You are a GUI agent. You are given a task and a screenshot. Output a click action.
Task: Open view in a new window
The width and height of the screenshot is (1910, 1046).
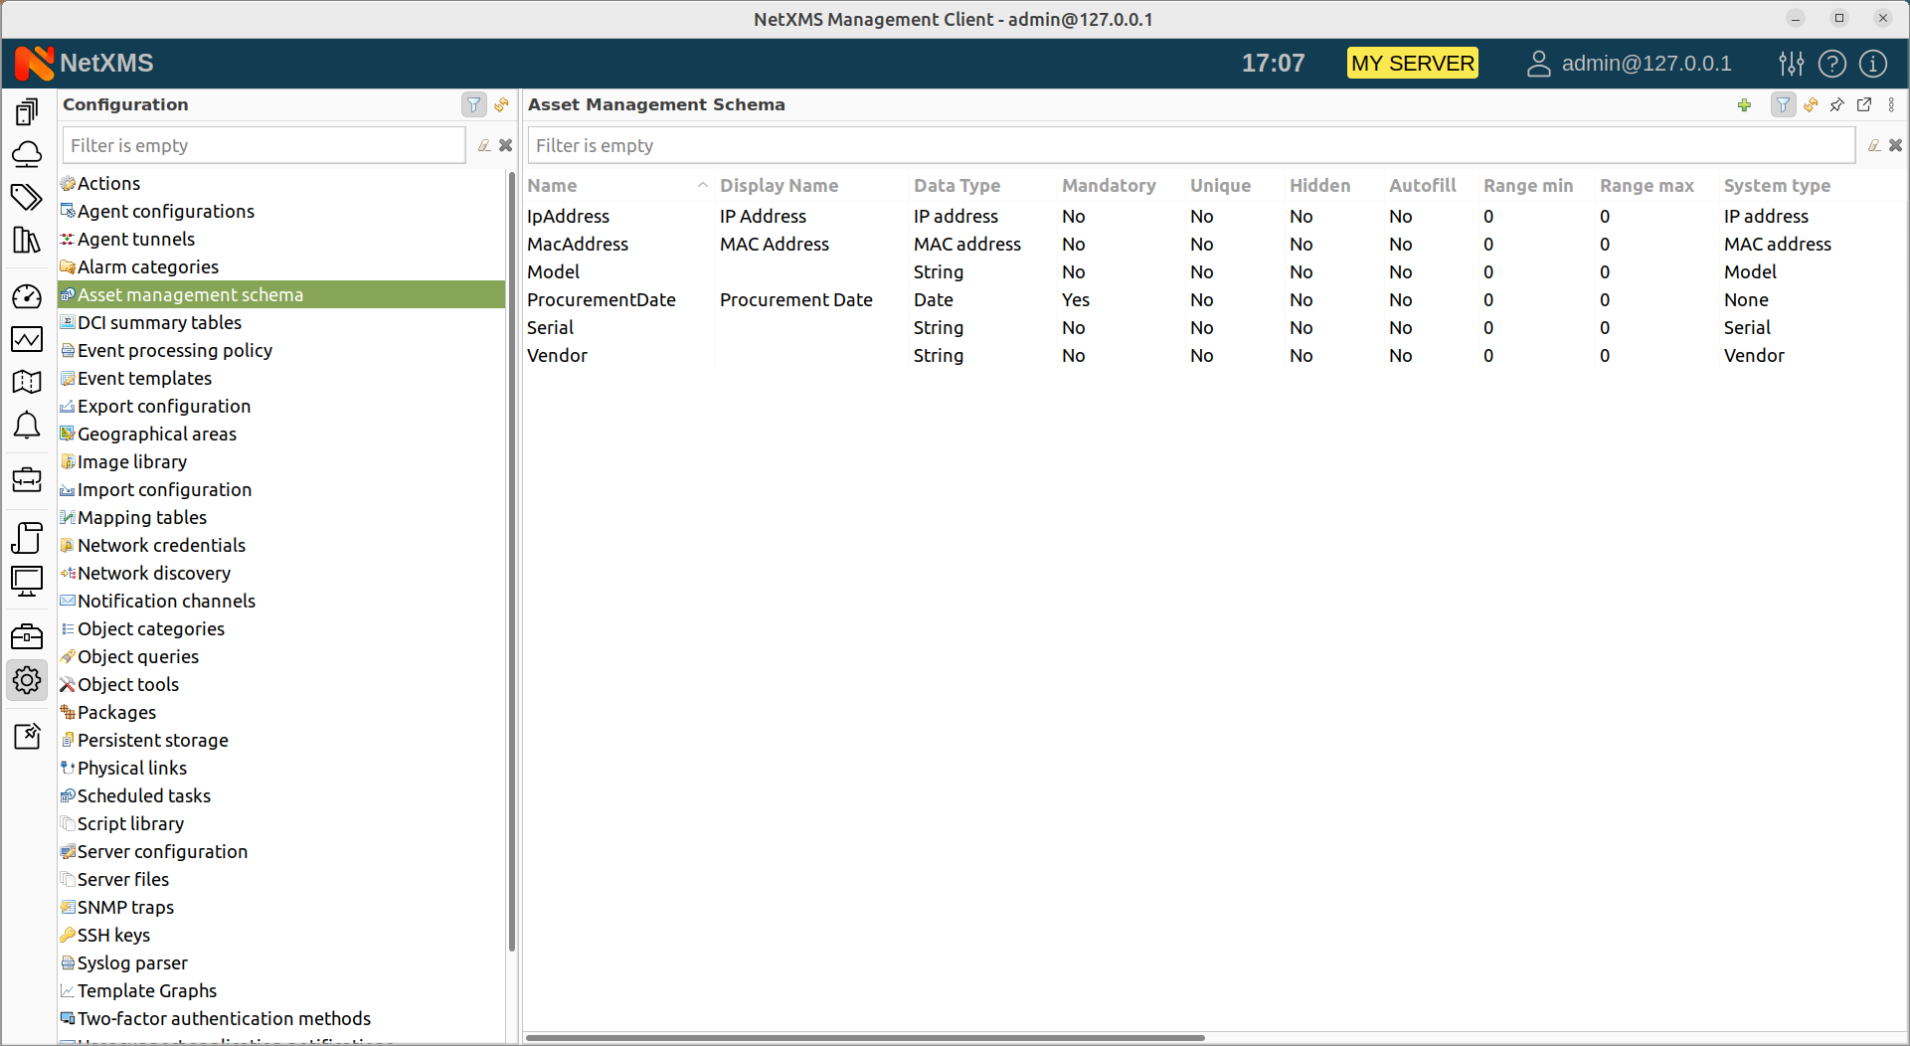(x=1864, y=104)
